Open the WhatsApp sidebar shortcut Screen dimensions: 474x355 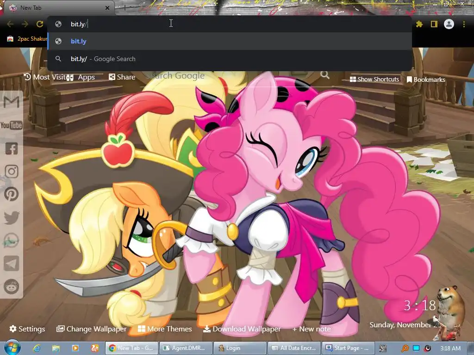point(12,240)
